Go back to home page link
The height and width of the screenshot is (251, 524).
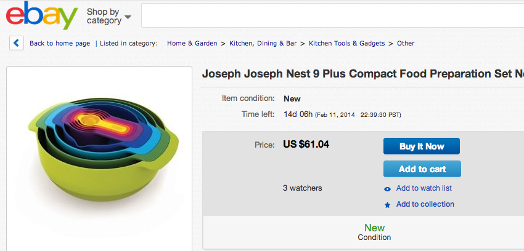(x=60, y=43)
